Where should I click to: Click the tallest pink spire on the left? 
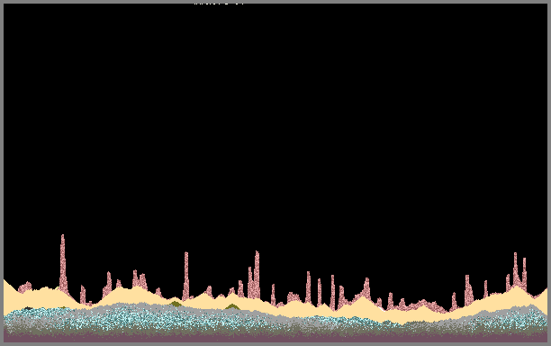[63, 264]
